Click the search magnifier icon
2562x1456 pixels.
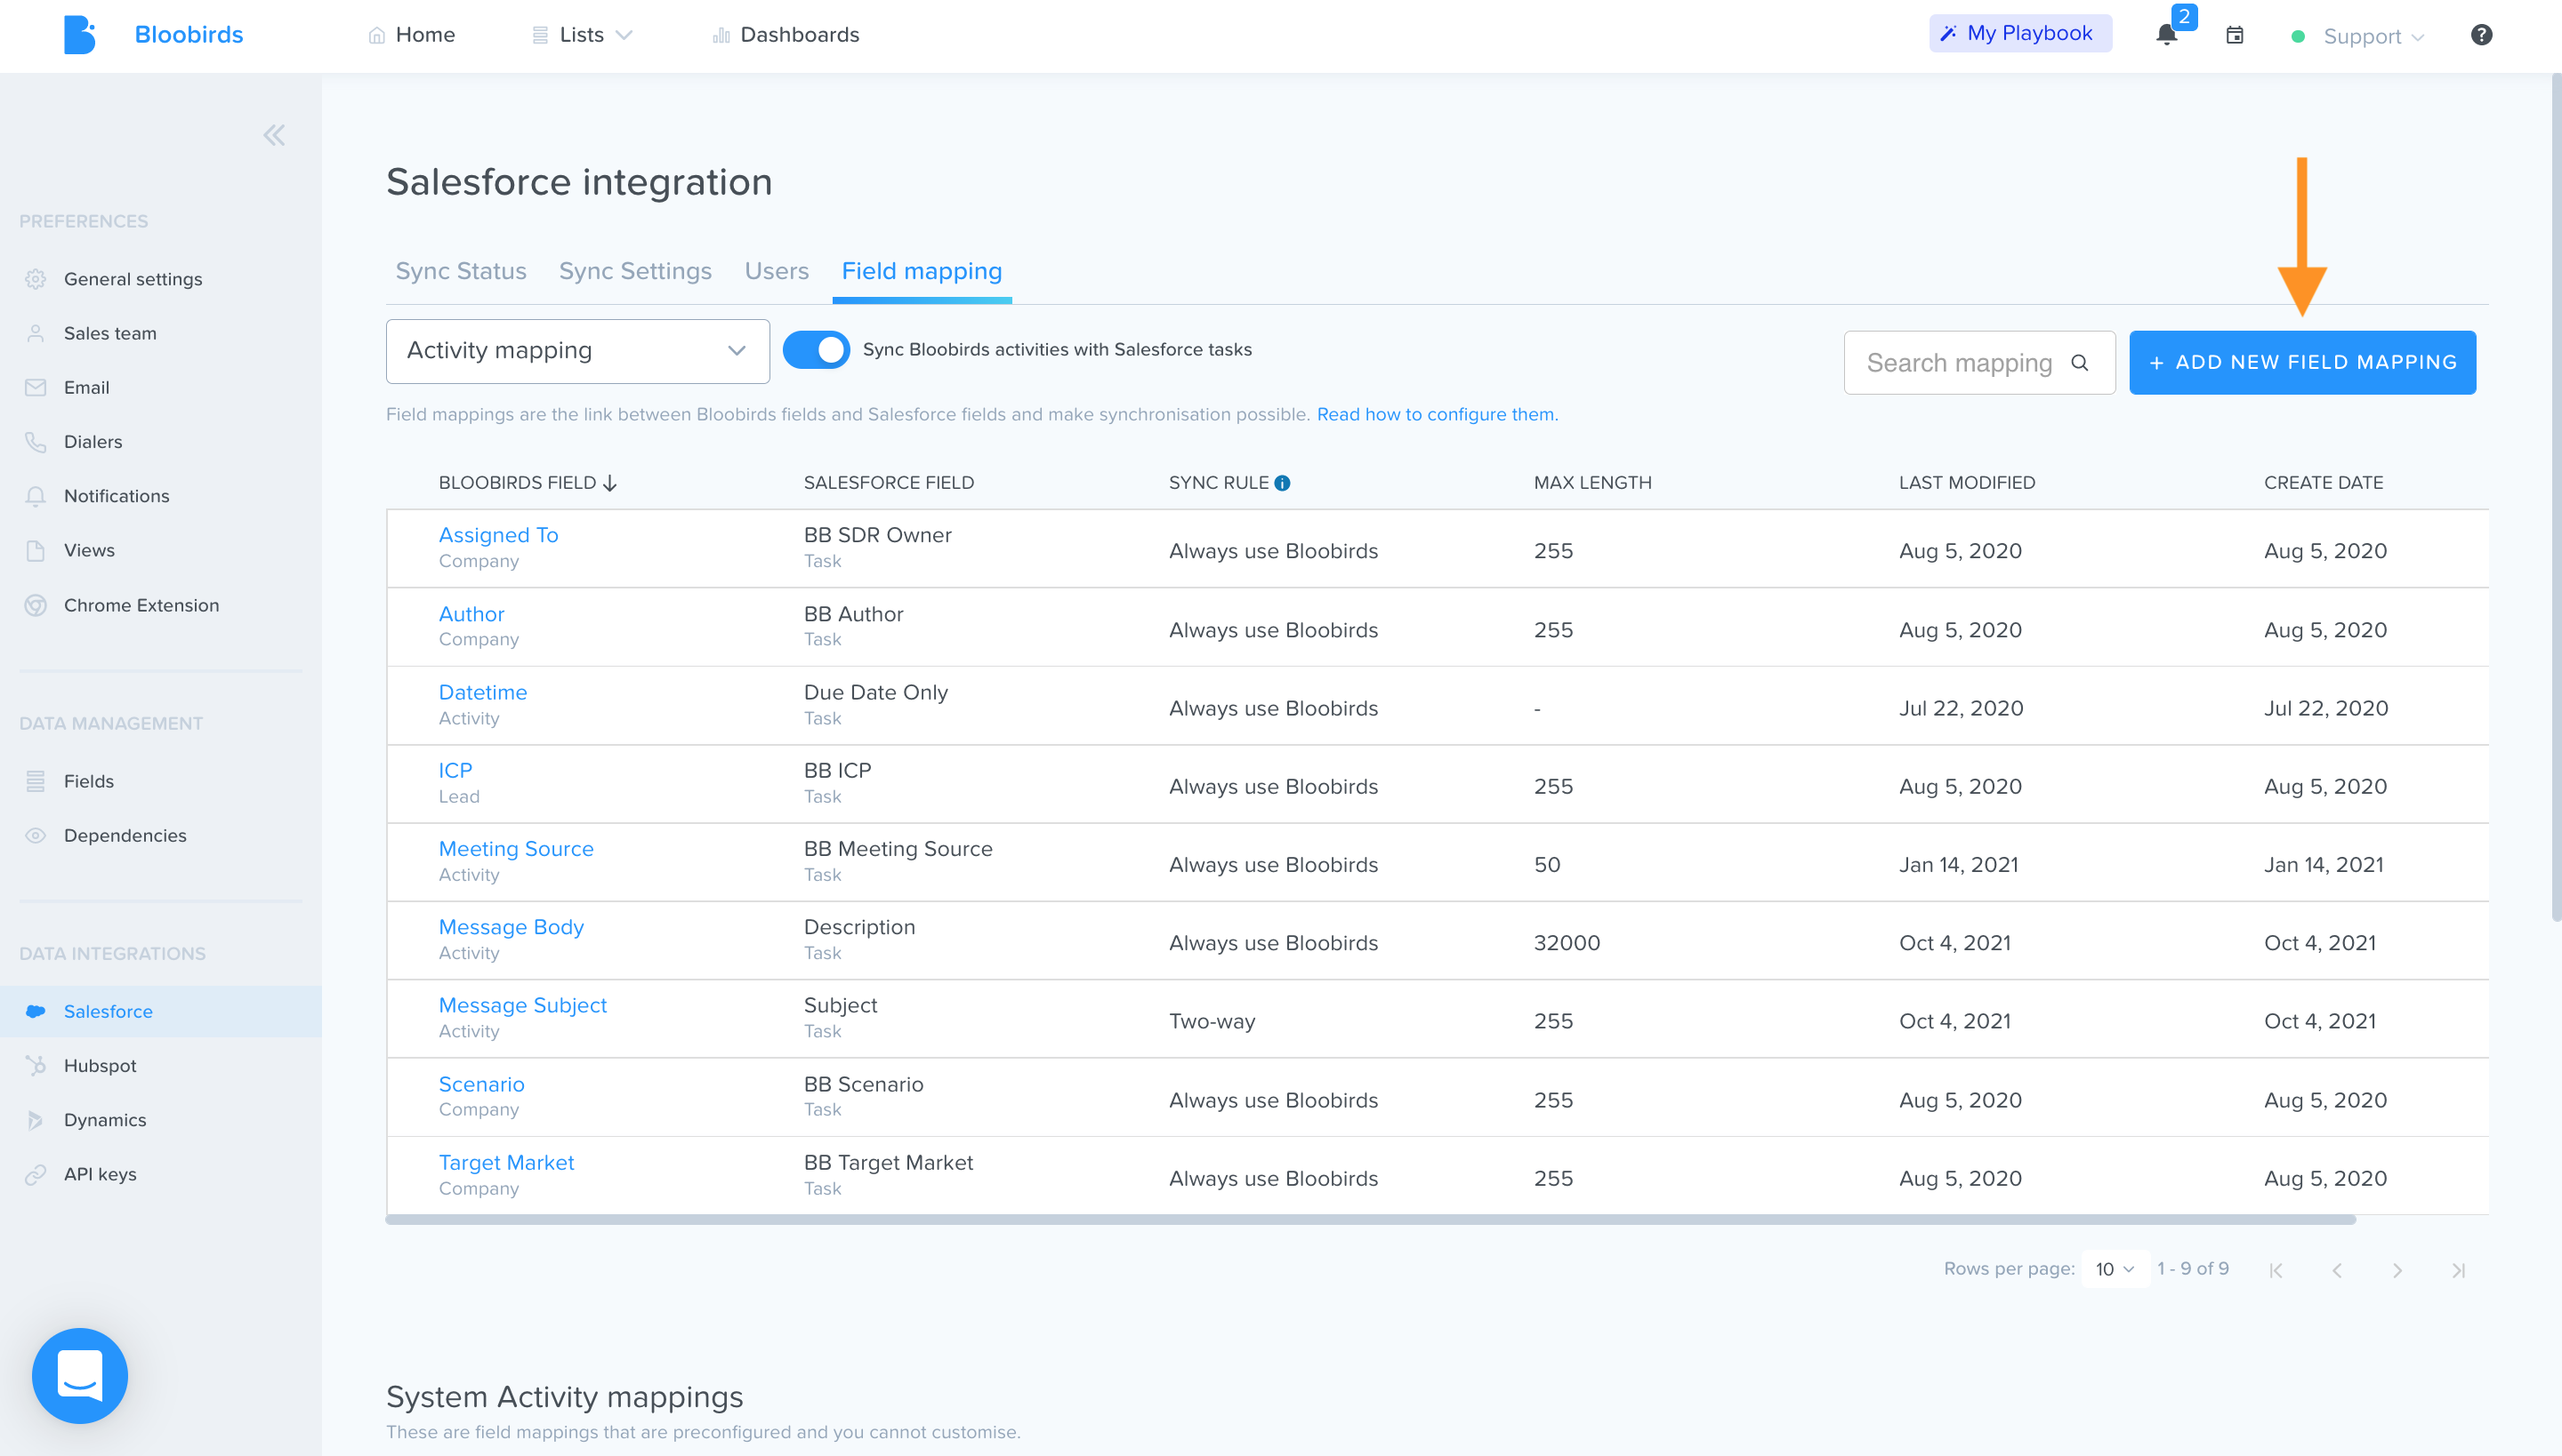coord(2080,362)
